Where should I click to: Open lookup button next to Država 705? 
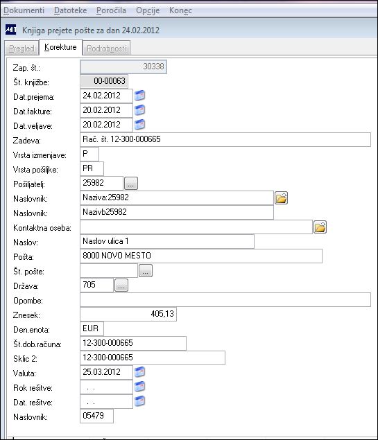coord(121,285)
